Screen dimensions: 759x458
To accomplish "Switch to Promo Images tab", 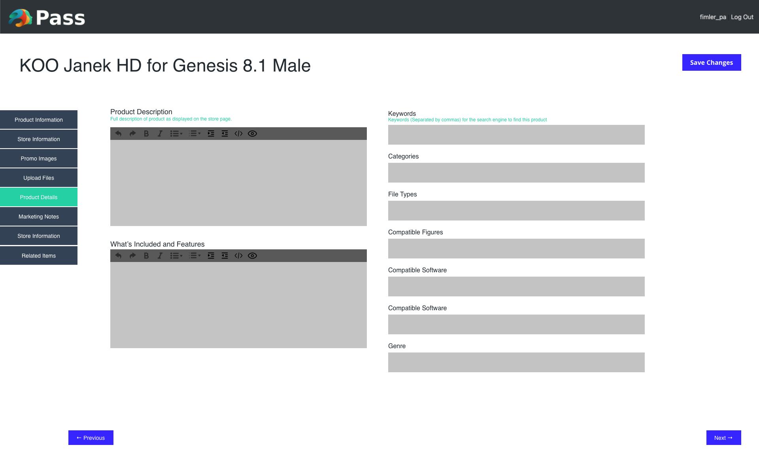I will pyautogui.click(x=39, y=158).
